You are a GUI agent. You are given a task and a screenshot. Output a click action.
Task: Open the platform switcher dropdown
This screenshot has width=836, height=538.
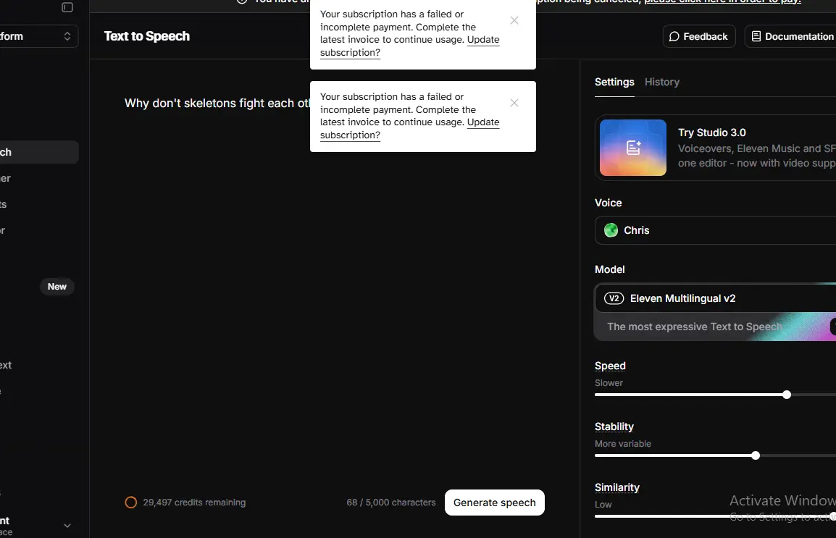click(x=38, y=36)
